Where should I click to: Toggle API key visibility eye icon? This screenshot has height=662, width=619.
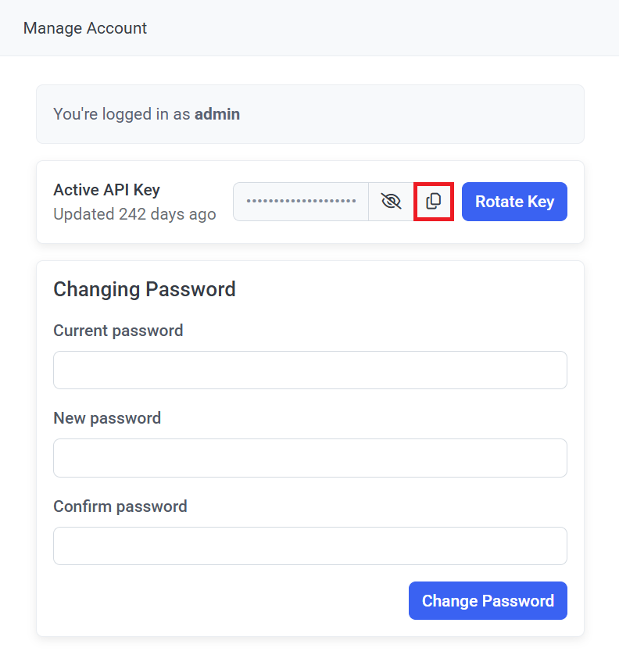point(391,202)
